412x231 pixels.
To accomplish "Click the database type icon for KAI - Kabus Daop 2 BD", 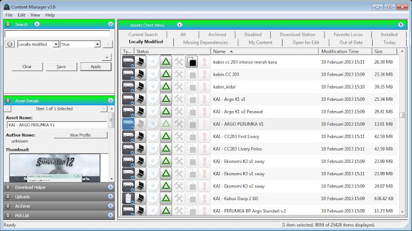I will point(128,198).
